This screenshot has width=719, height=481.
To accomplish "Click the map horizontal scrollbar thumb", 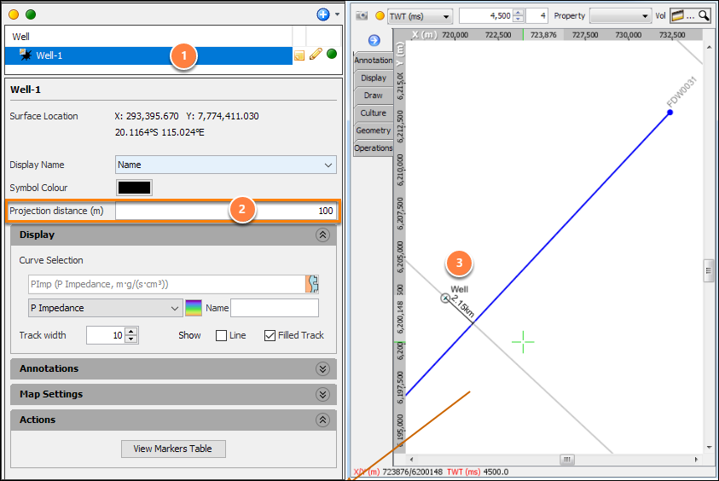I will click(567, 460).
